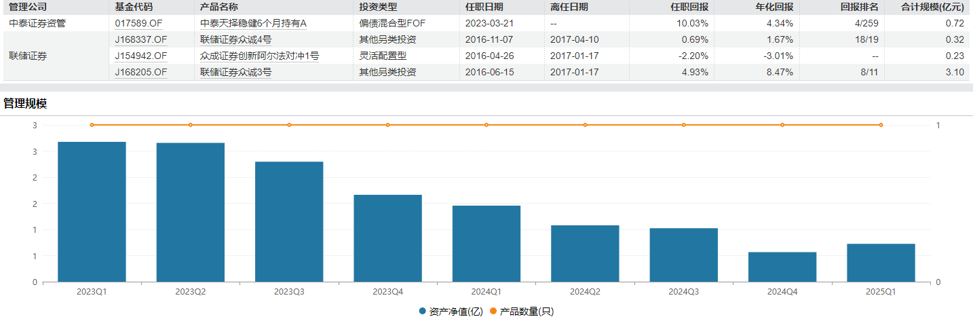This screenshot has width=973, height=319.
Task: Click start date 2023-03-21 cell
Action: pos(489,23)
